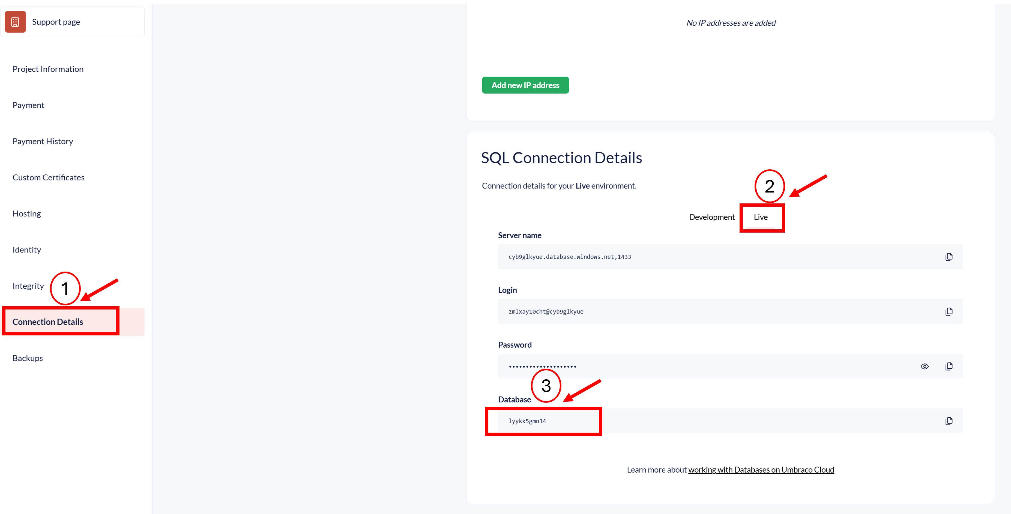Screen dimensions: 1011x514
Task: Switch to the Development environment tab
Action: (711, 217)
